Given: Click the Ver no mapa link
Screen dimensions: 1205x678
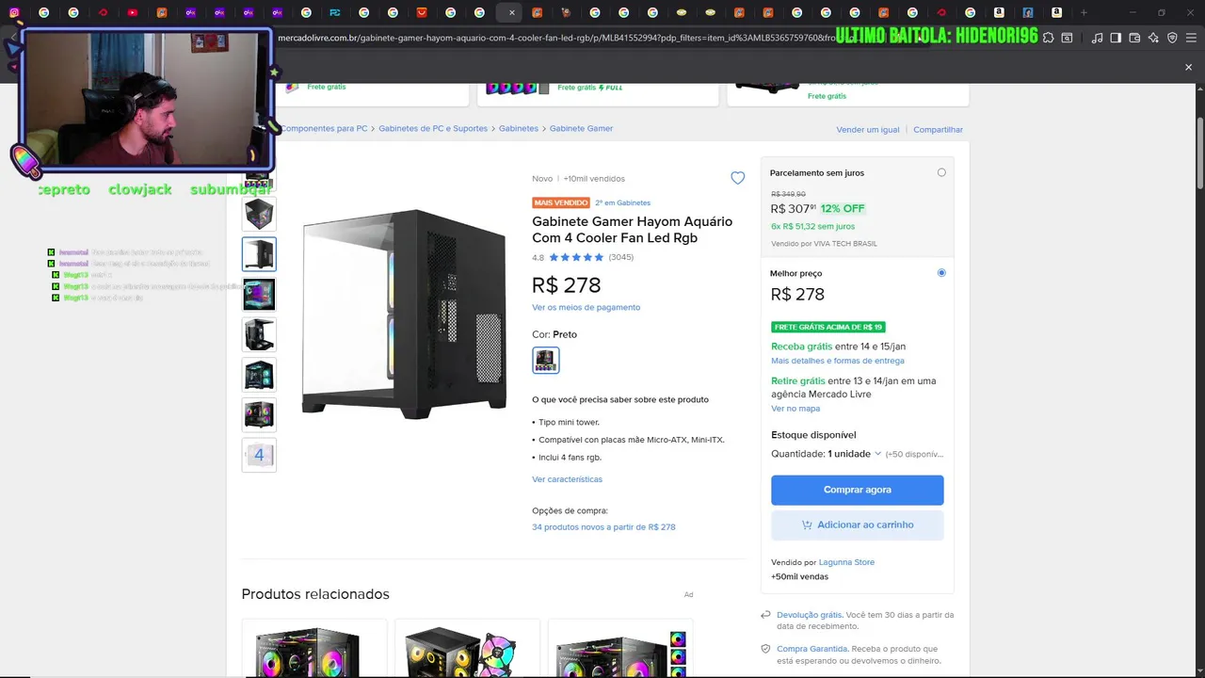Looking at the screenshot, I should coord(795,409).
